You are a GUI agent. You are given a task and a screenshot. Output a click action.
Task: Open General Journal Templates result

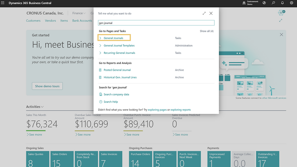coord(119,46)
